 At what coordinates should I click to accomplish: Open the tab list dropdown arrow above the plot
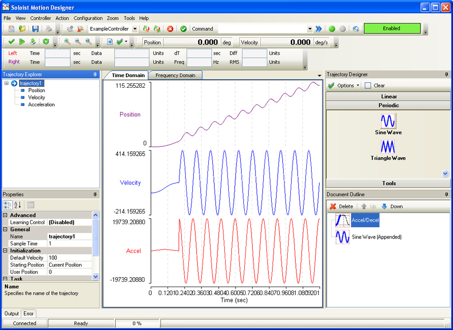click(319, 76)
